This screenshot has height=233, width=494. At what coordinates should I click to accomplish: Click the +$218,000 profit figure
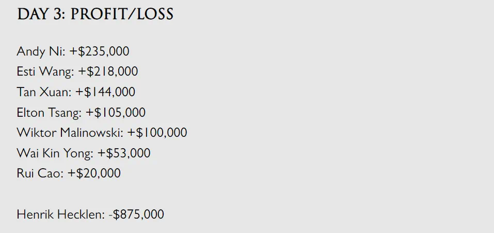click(x=108, y=71)
